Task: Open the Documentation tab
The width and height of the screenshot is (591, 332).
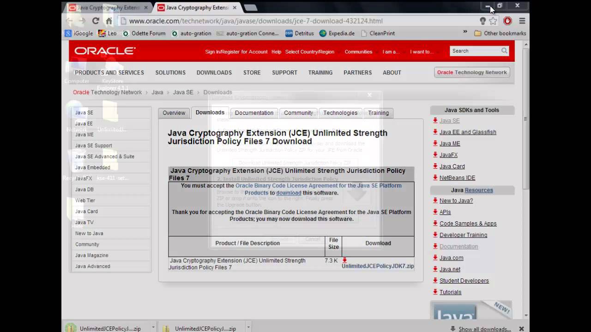Action: (254, 113)
